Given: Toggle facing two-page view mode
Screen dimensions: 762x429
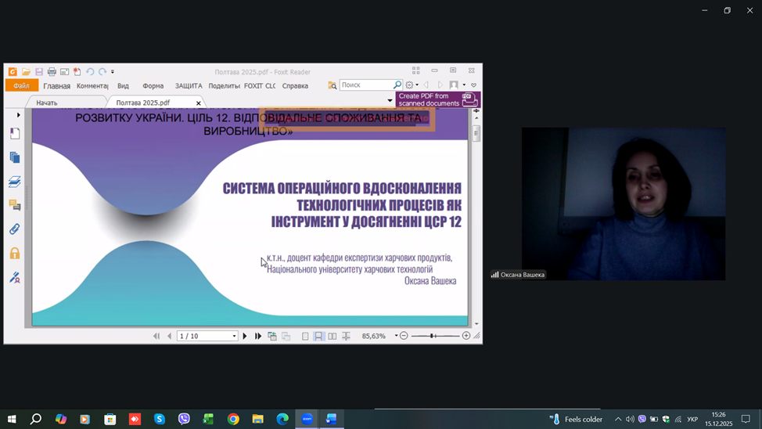Looking at the screenshot, I should coord(332,336).
